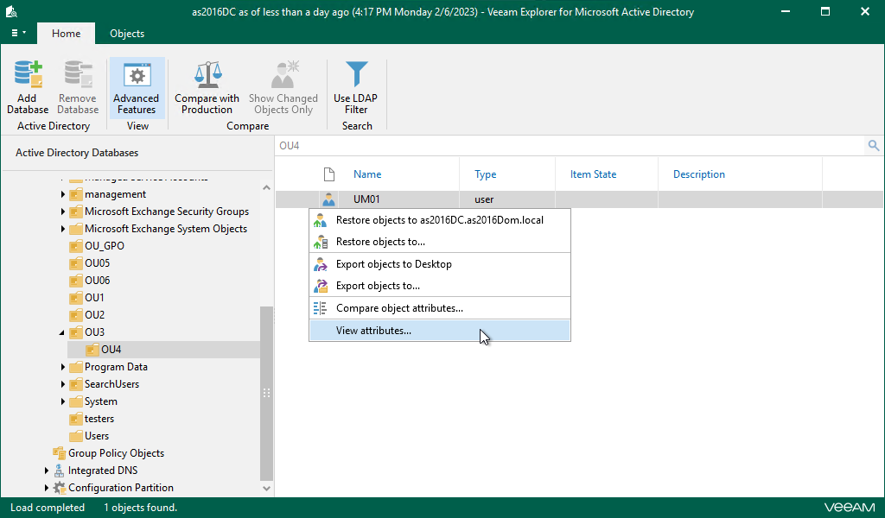Click the Configuration Partition gear icon
This screenshot has width=885, height=518.
59,488
